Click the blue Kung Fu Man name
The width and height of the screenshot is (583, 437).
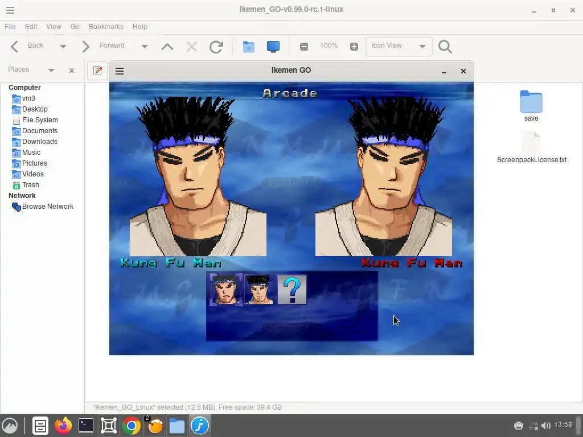pyautogui.click(x=171, y=263)
